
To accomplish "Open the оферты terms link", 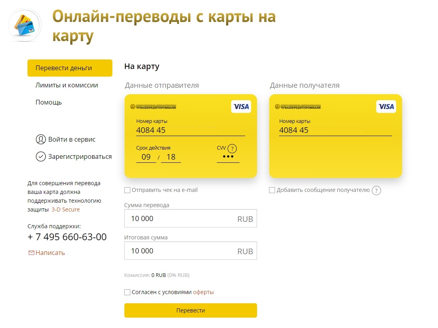I will [x=203, y=292].
